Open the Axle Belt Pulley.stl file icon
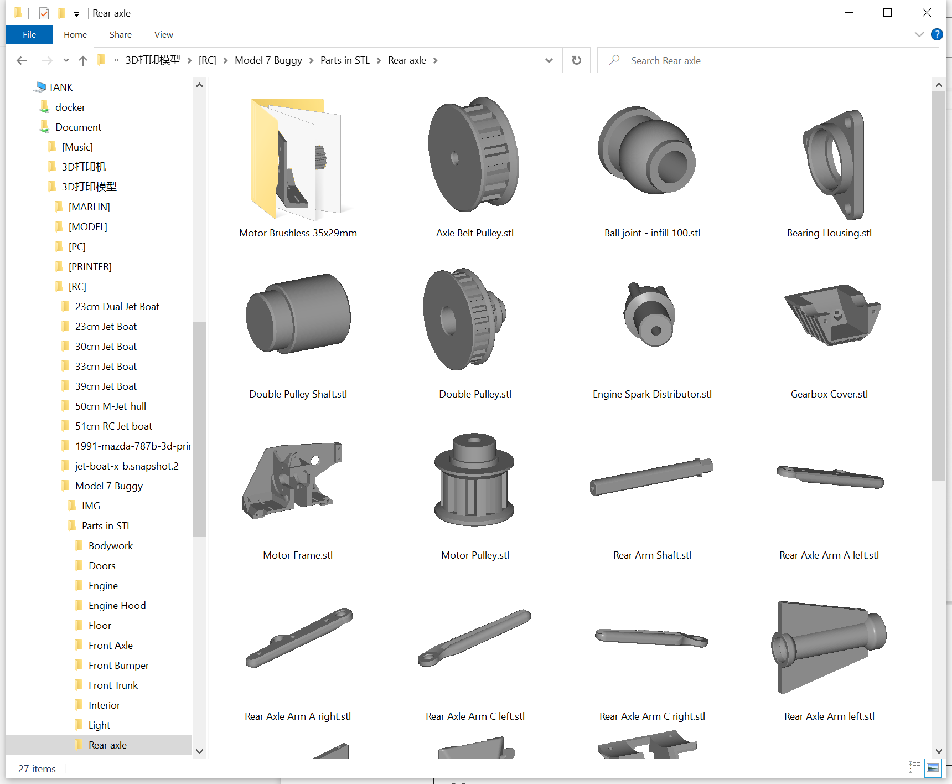Screen dimensions: 952x784 pos(474,155)
